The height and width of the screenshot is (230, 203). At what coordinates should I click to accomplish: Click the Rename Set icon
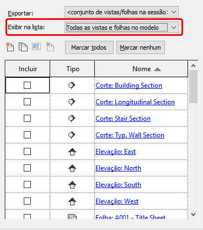(x=36, y=47)
